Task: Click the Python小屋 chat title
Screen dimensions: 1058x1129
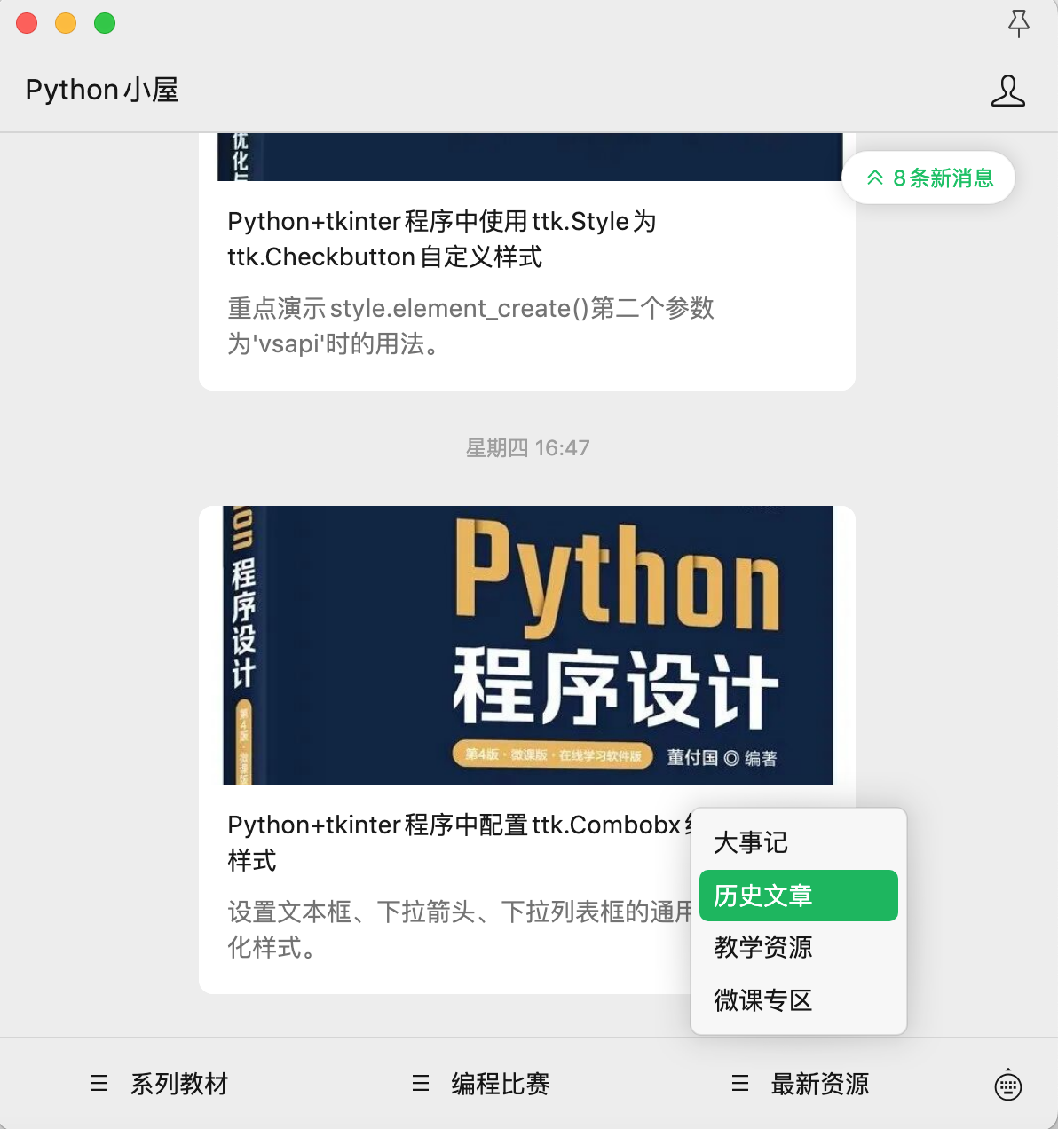Action: click(102, 91)
